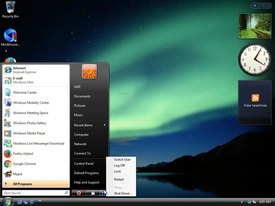Open Internet Explorer from Quick Launch
The height and width of the screenshot is (206, 275).
[32, 202]
